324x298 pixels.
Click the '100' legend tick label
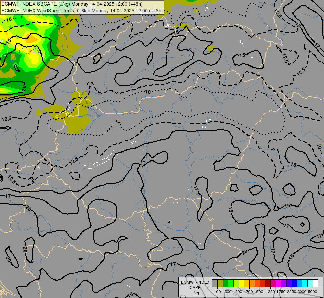coord(217,292)
